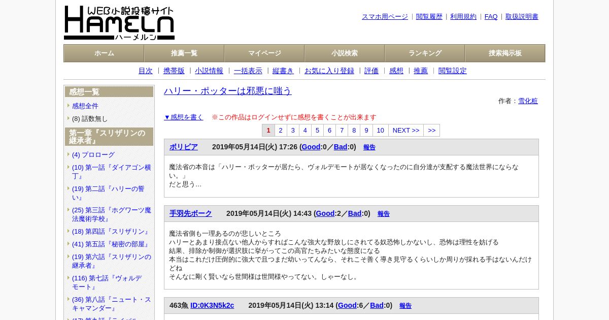
Task: Open sidebar 第八話『ニュート・スキャマンダー』
Action: click(112, 304)
